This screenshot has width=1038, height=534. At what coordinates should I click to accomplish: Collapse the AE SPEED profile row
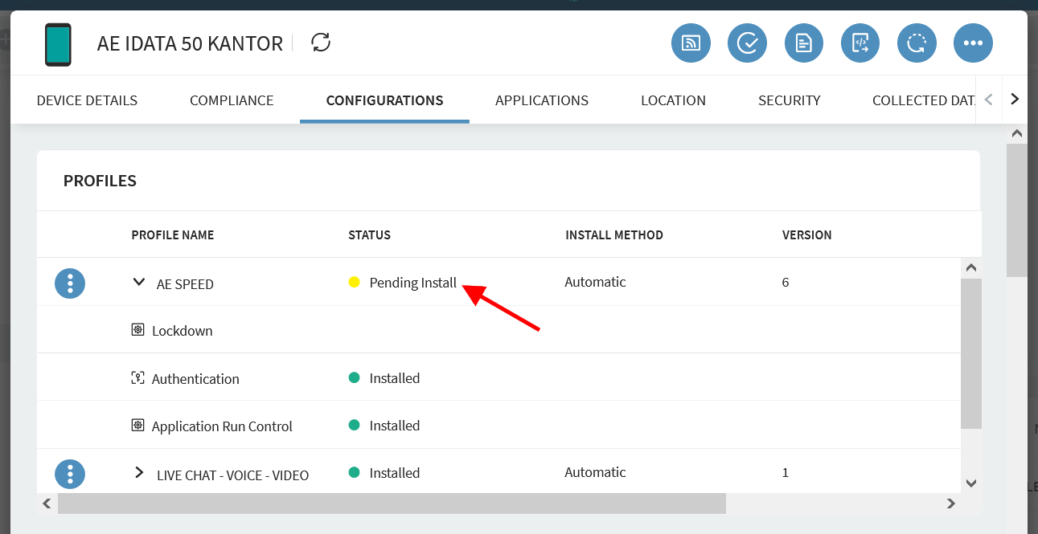140,283
